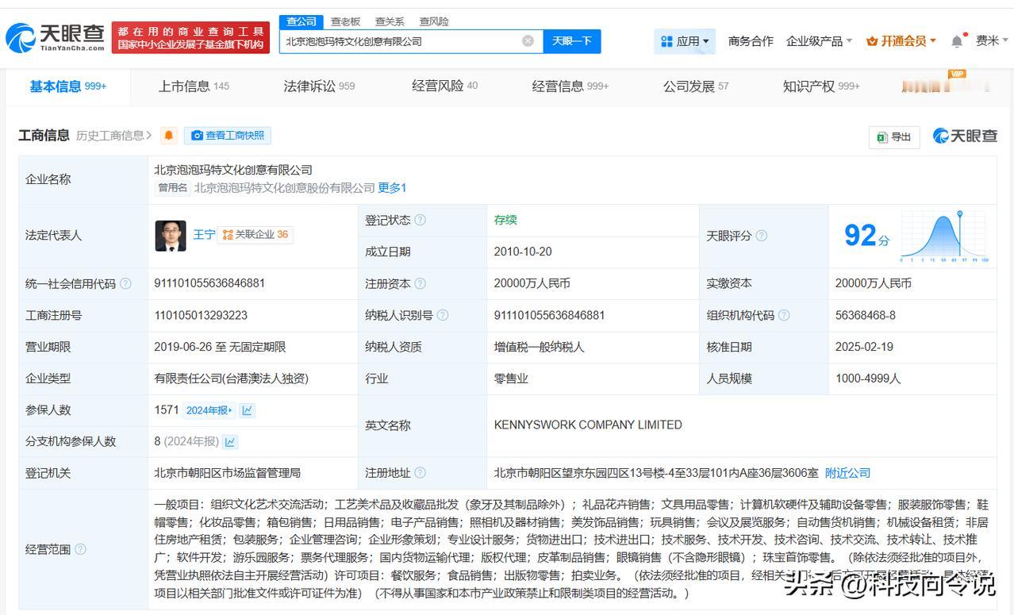Viewport: 1014px width, 615px height.
Task: Click organization code 56368468-8
Action: 866,315
